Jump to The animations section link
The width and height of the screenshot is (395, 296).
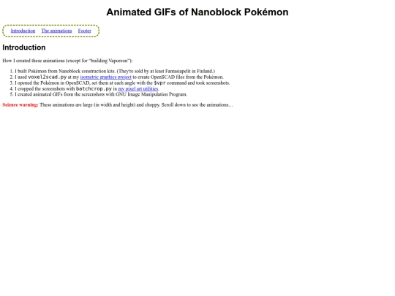pos(56,31)
